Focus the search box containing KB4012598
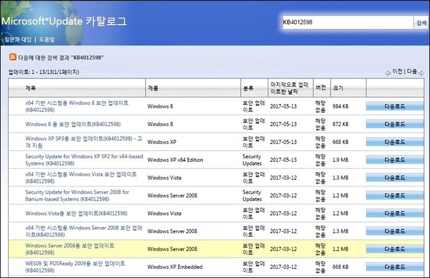Image resolution: width=430 pixels, height=278 pixels. click(x=348, y=22)
